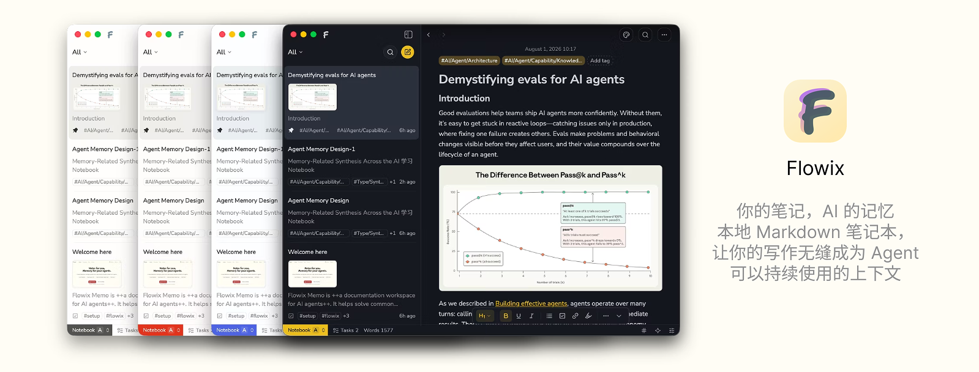Screen dimensions: 979x372
Task: Toggle bold formatting in floating toolbar
Action: [x=506, y=316]
